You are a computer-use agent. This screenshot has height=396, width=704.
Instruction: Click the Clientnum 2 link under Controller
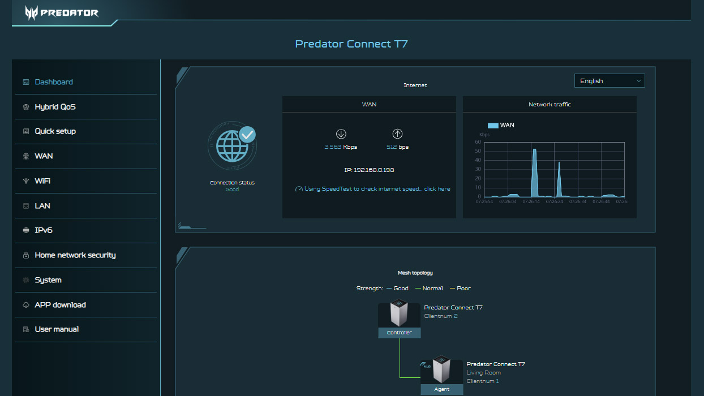(x=441, y=316)
